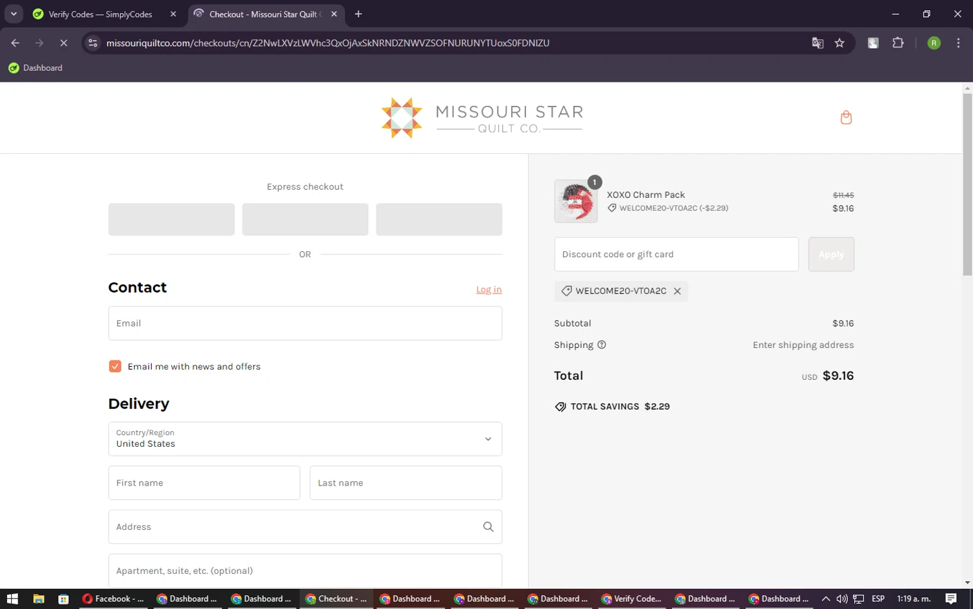Click the Missouri Star Quilt Co. logo
Image resolution: width=973 pixels, height=609 pixels.
pyautogui.click(x=482, y=118)
